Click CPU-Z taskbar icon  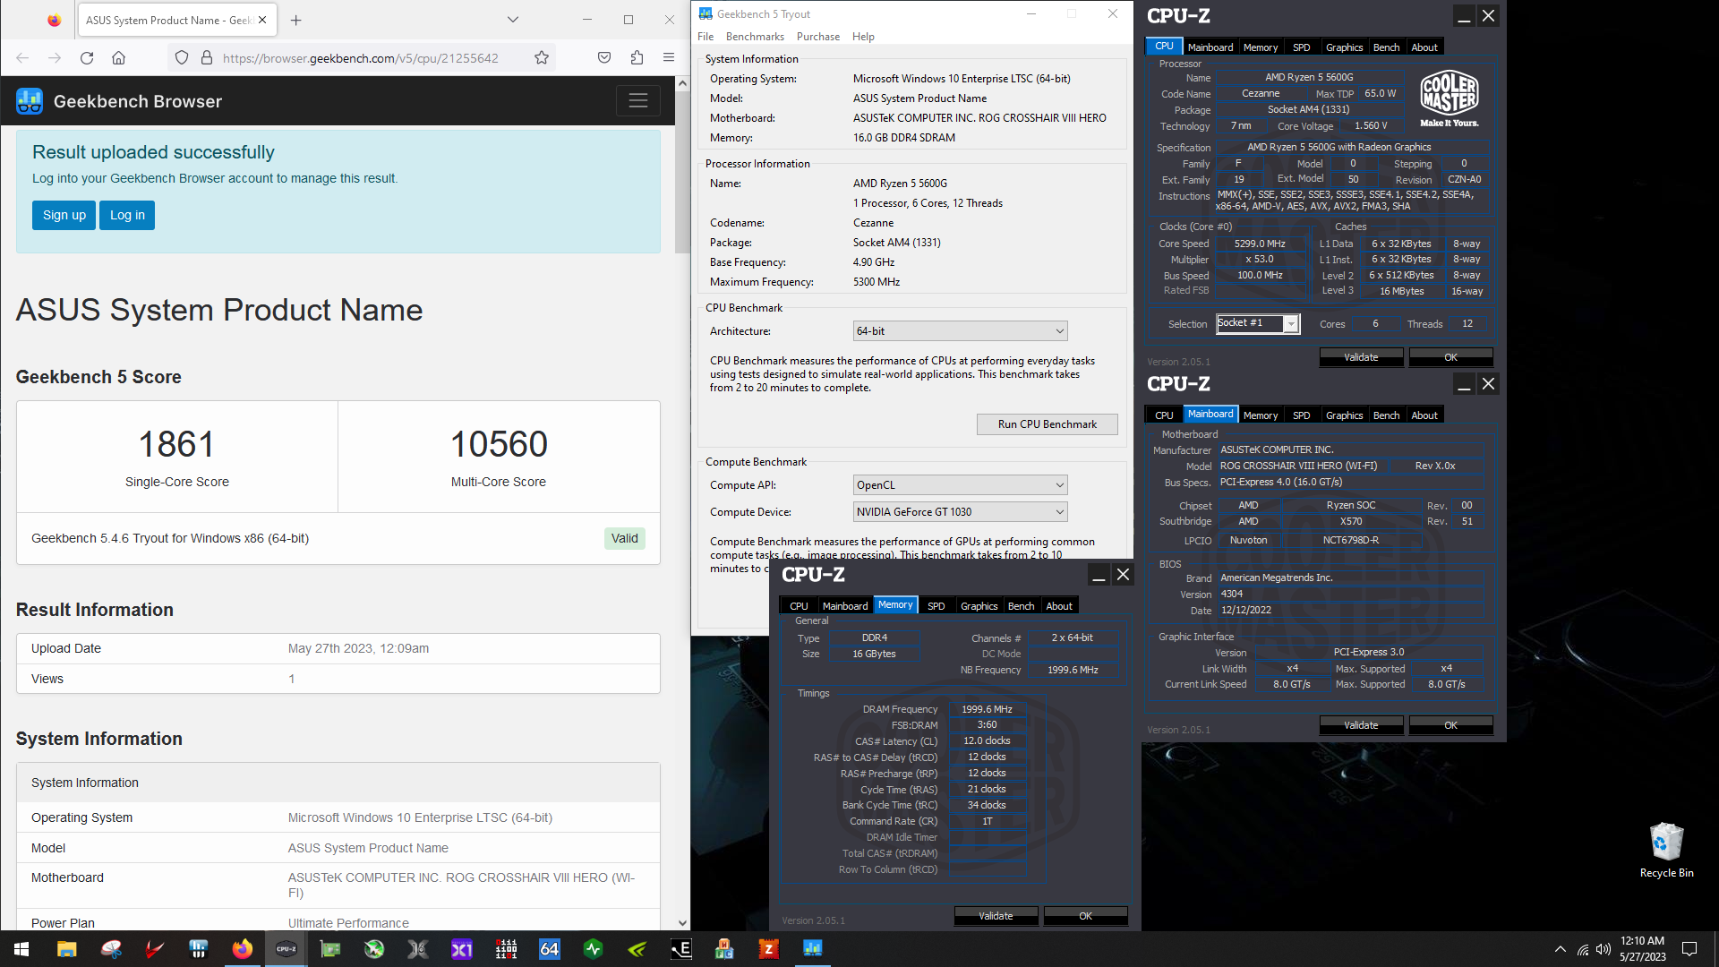(286, 949)
